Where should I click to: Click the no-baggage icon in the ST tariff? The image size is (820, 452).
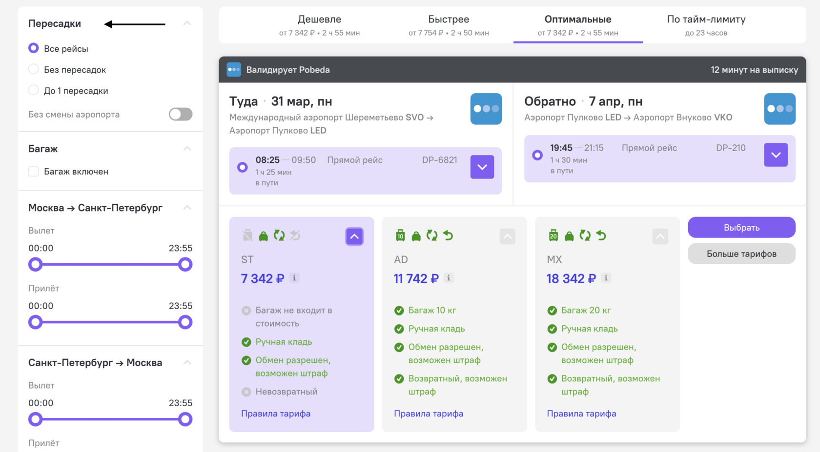coord(248,236)
